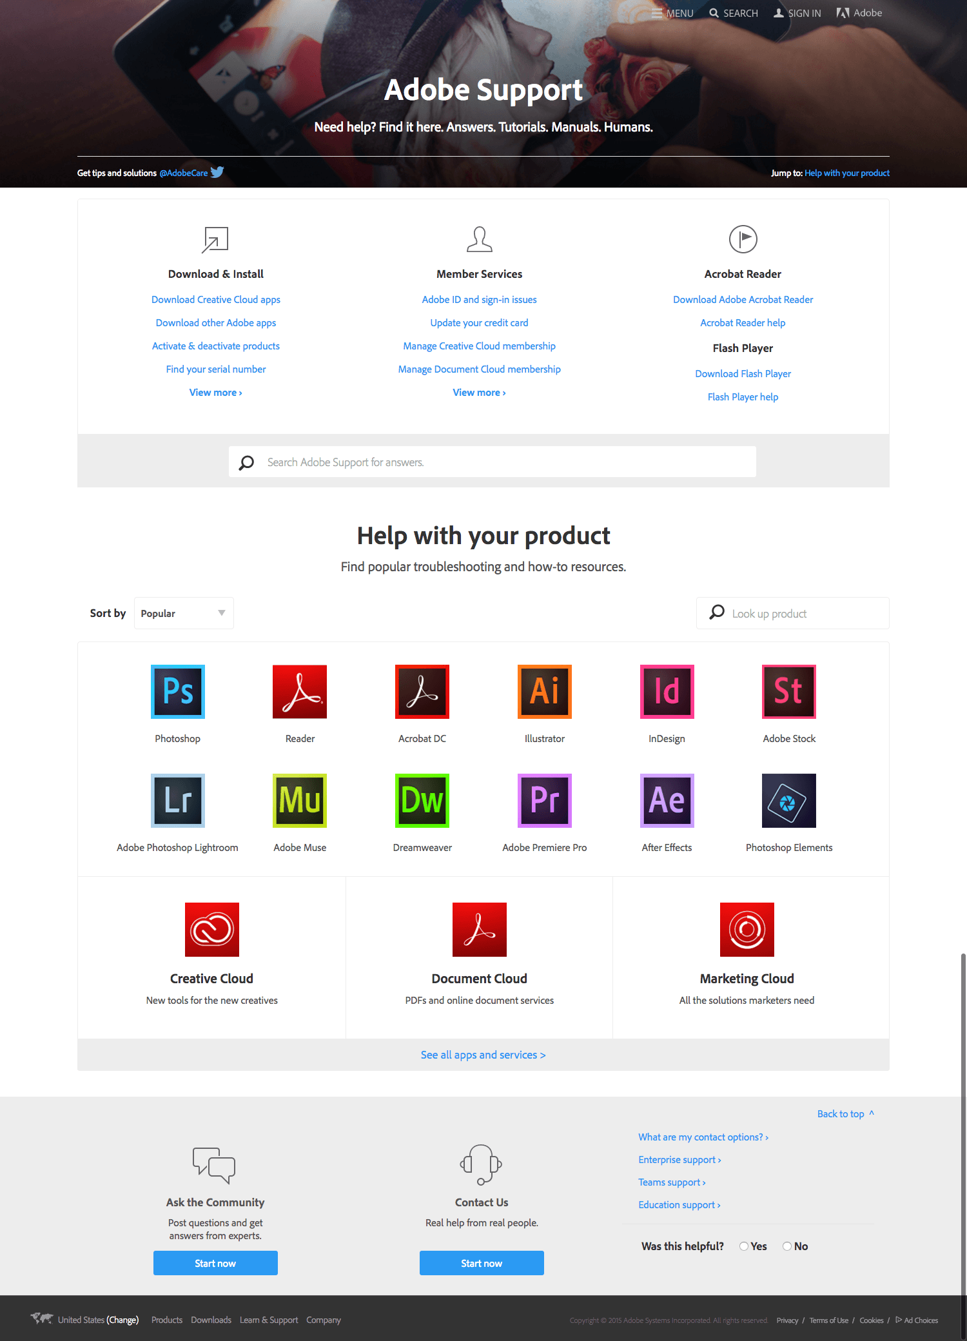Follow the Update your credit card link
967x1341 pixels.
point(480,323)
